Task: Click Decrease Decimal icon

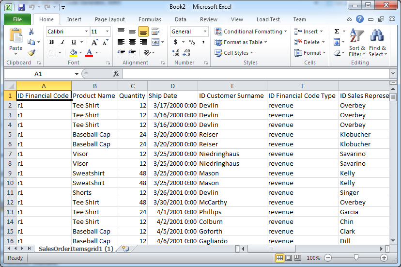Action: pos(186,53)
